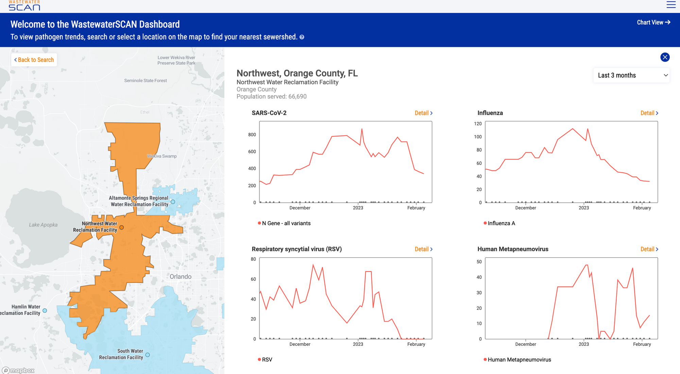Toggle Human Metapneumovirus legend color dot
Screen dimensions: 680x374
tap(485, 359)
